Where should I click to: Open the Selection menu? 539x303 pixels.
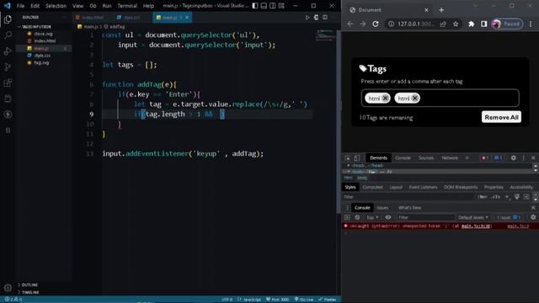click(x=56, y=6)
